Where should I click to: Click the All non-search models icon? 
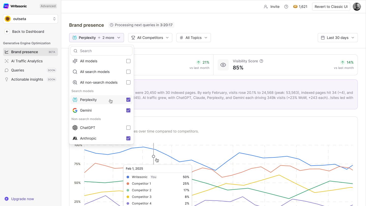click(75, 82)
